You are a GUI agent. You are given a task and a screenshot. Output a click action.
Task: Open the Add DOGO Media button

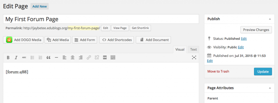[x=23, y=40]
